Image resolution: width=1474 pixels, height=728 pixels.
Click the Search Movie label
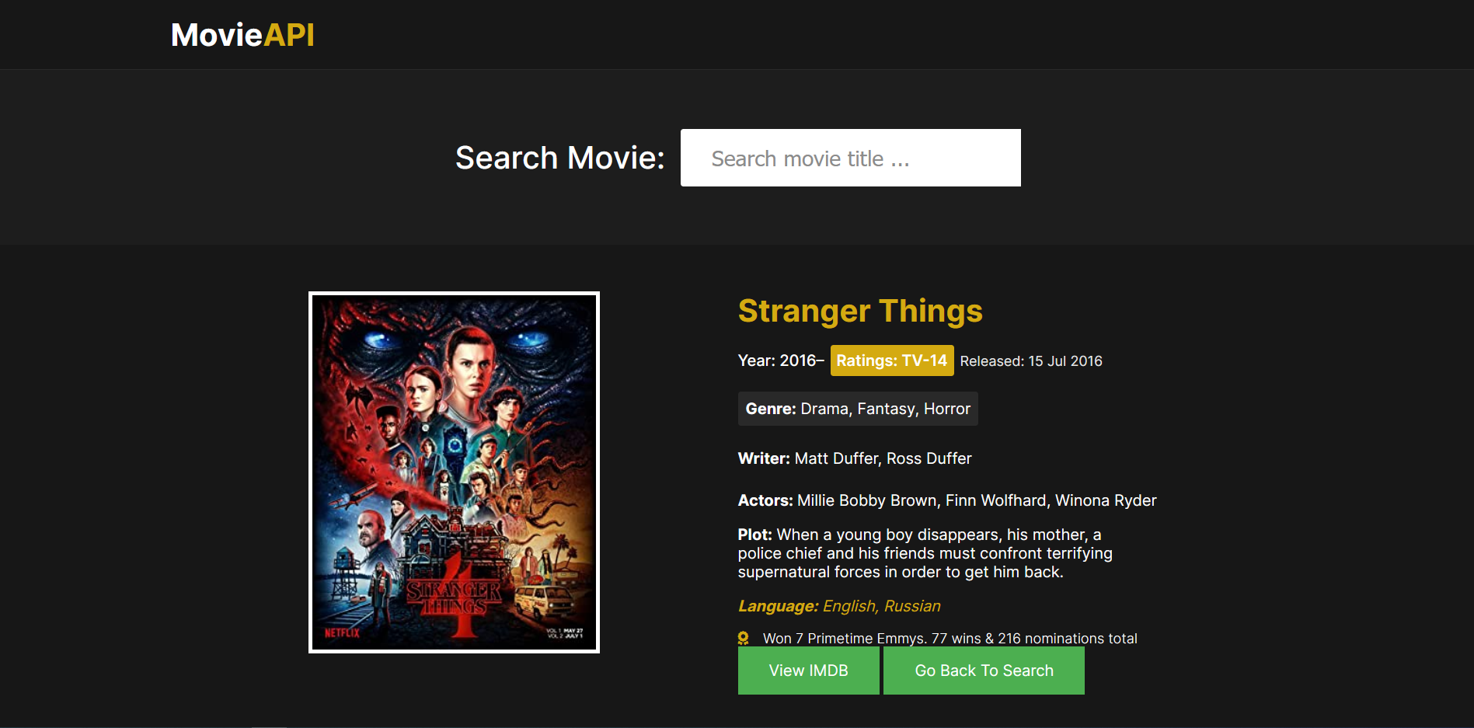click(559, 158)
